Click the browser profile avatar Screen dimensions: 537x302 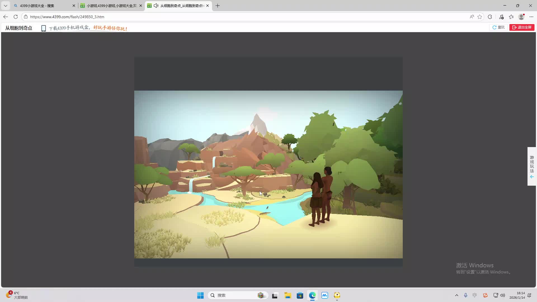tap(521, 17)
